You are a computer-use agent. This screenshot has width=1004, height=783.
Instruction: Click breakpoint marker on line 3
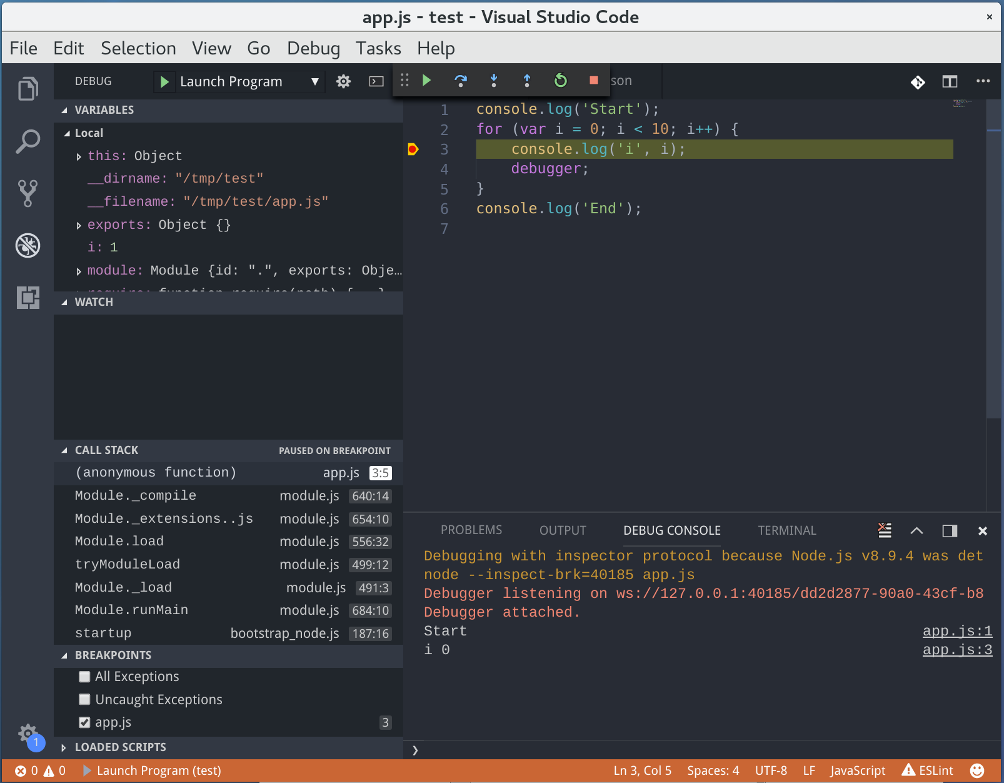coord(413,149)
